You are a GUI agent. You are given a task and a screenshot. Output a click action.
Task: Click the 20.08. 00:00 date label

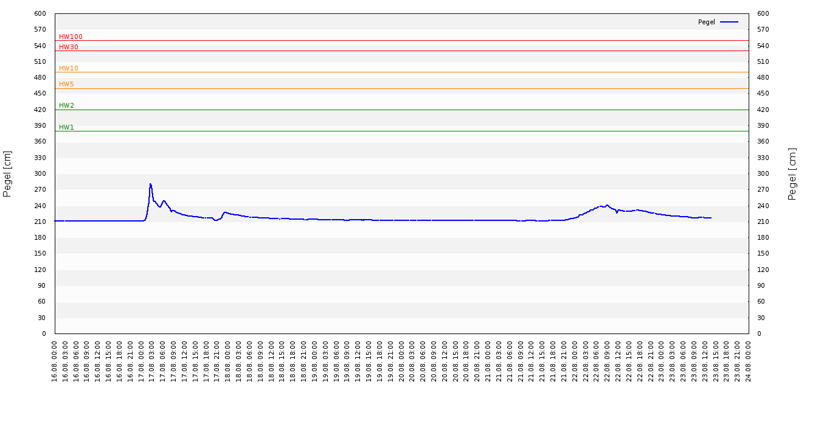coord(402,361)
